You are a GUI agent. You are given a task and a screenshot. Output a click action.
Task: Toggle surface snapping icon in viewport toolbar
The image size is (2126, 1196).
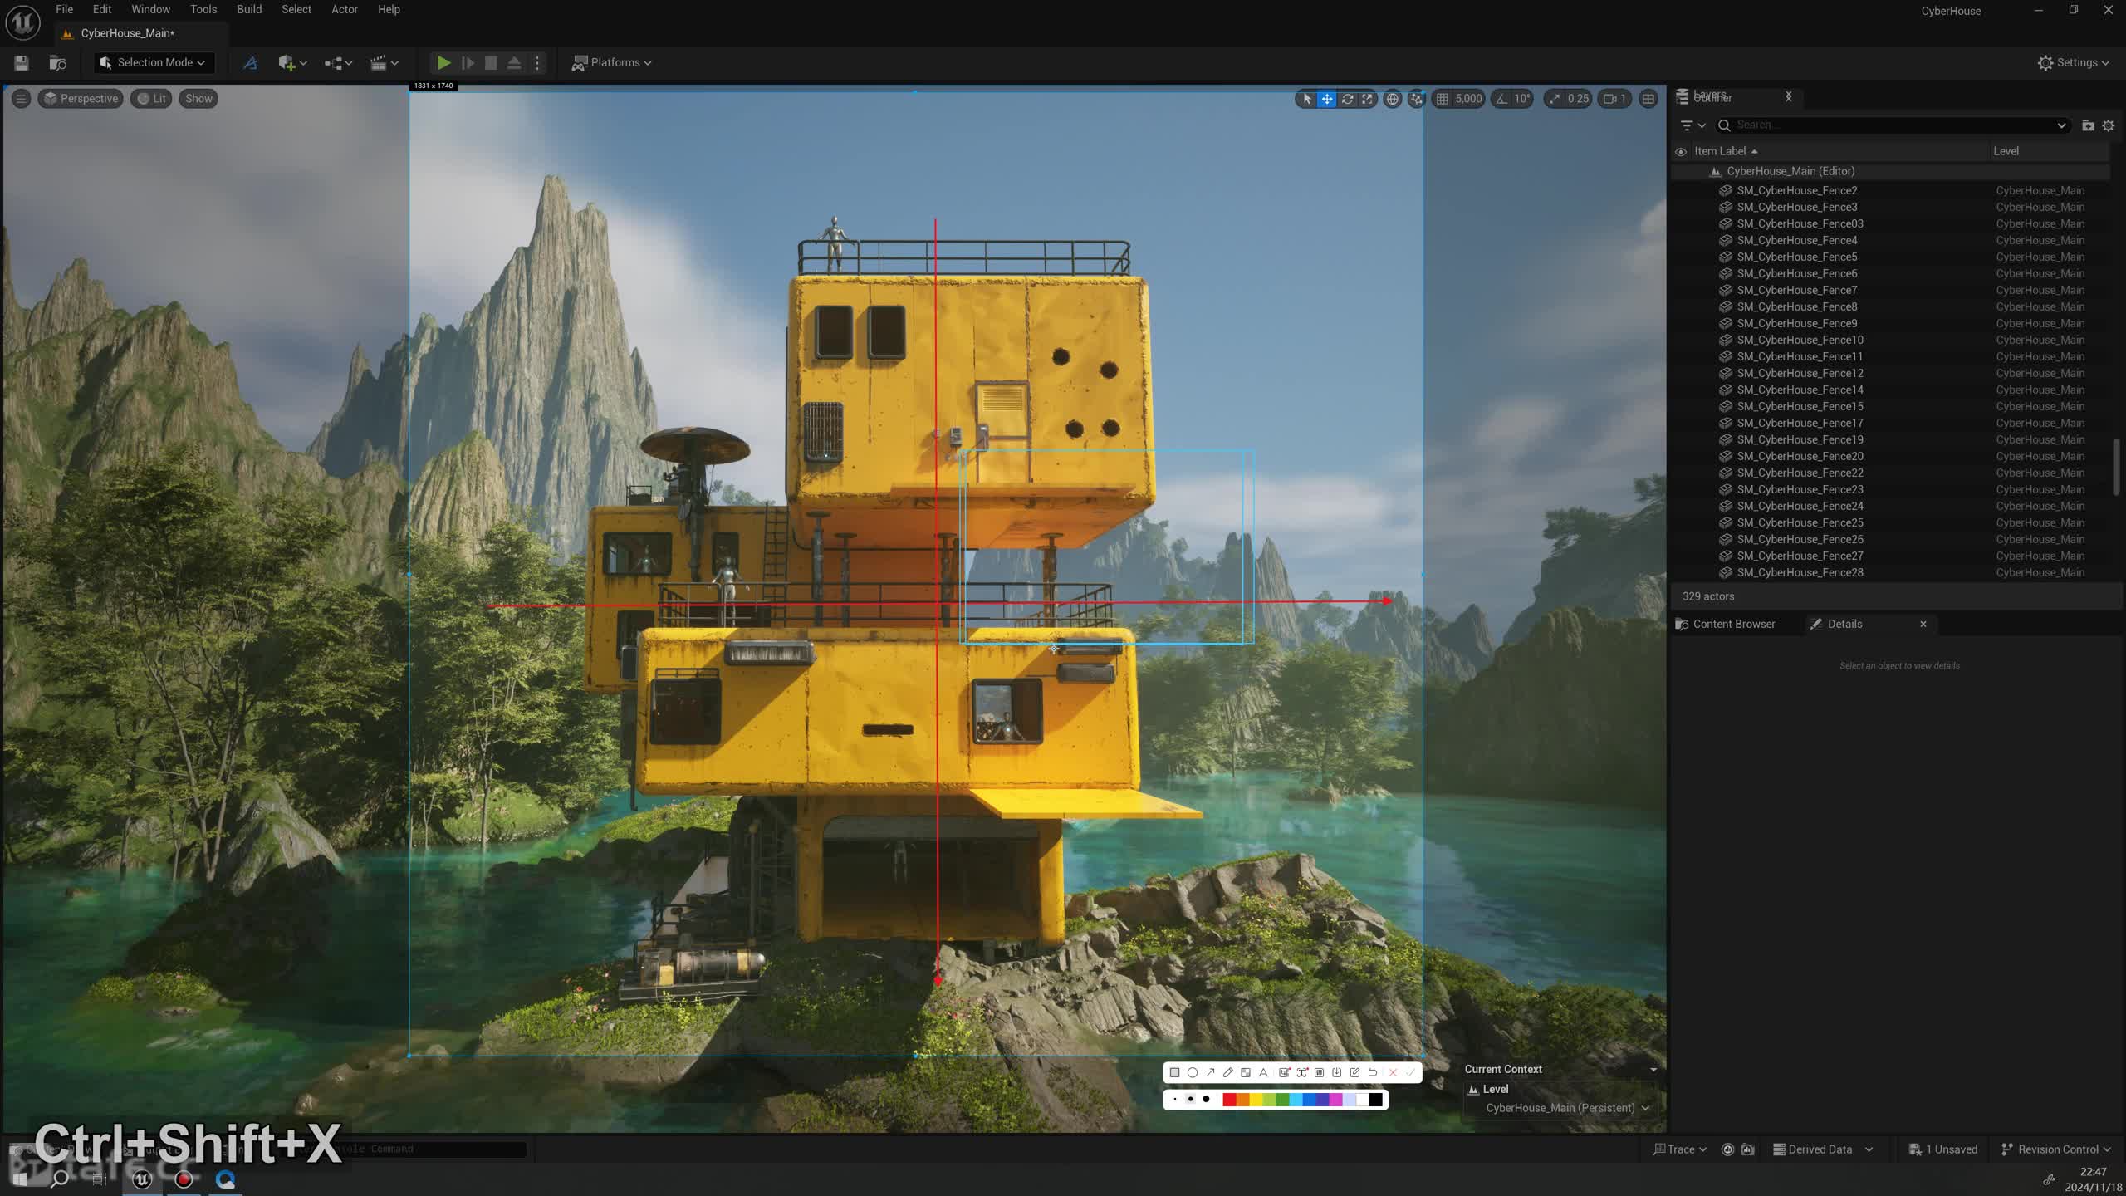1417,99
